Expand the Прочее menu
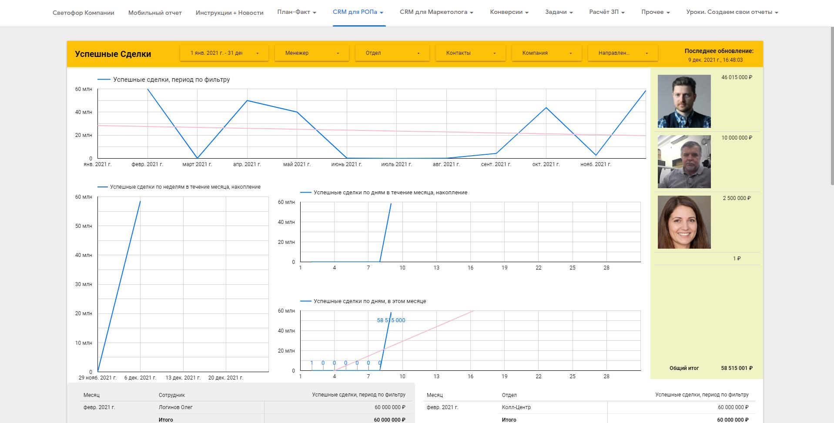The height and width of the screenshot is (423, 834). click(655, 12)
